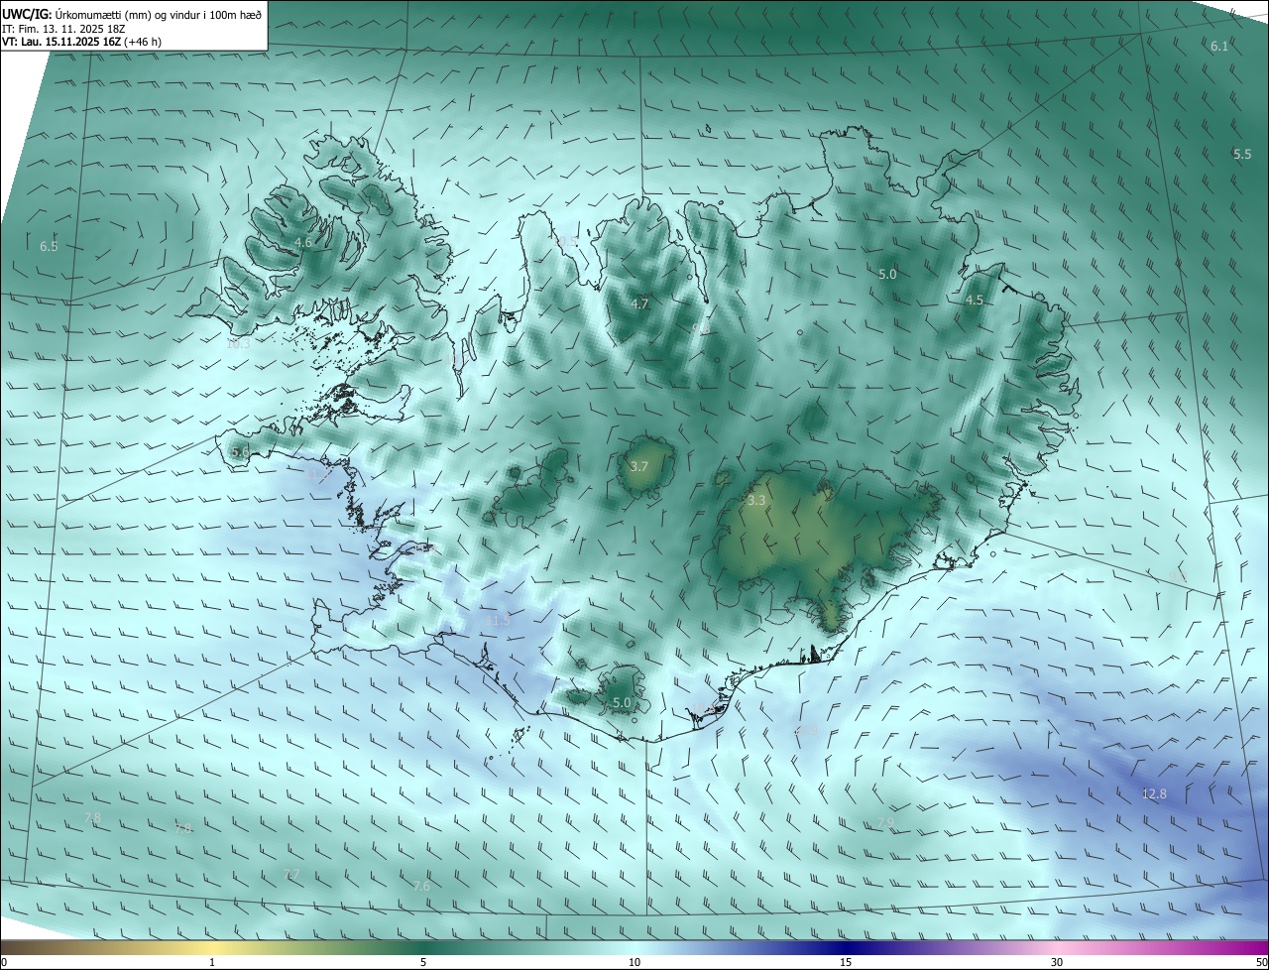Click the 7.9 value label on the map
This screenshot has height=970, width=1269.
[885, 822]
